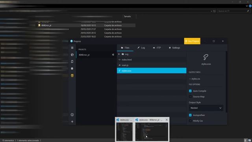252x142 pixels.
Task: Click the first styles.scss preview thumbnail
Action: click(124, 132)
